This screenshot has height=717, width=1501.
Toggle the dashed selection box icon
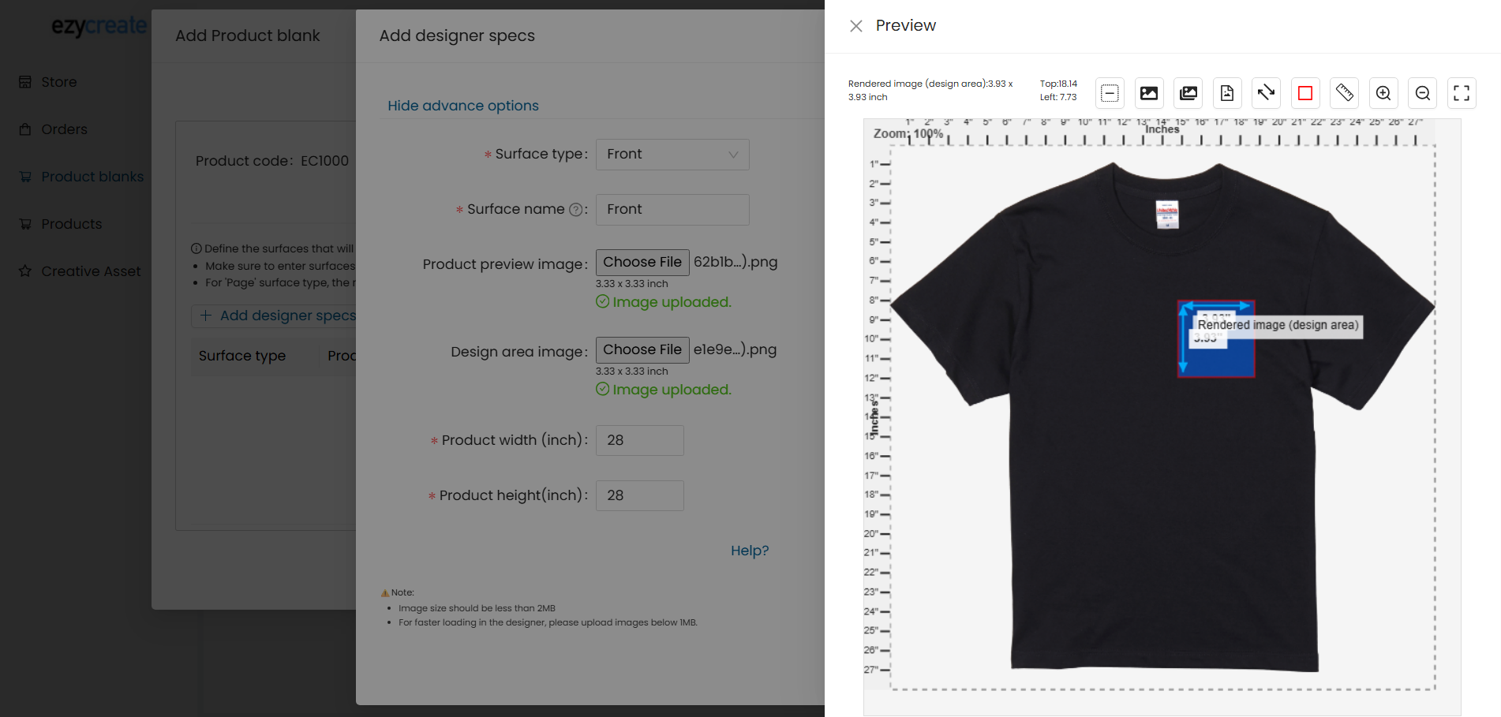(x=1110, y=93)
